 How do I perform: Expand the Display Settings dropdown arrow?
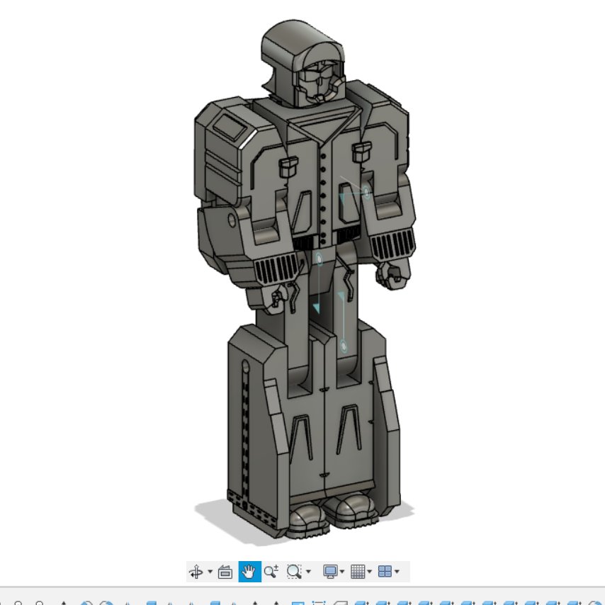(342, 572)
